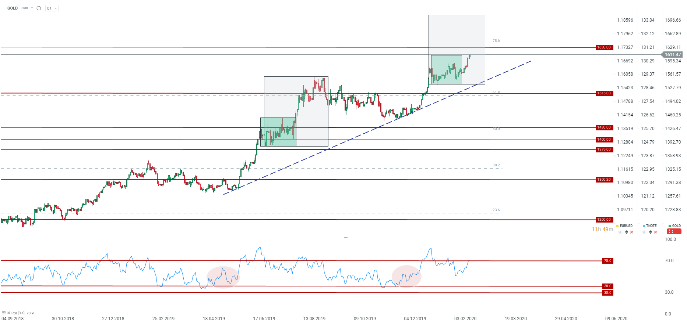Click the 1.18596 value on EURUSD axis

(625, 20)
